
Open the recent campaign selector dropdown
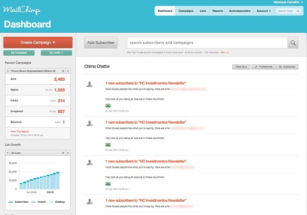pos(37,71)
